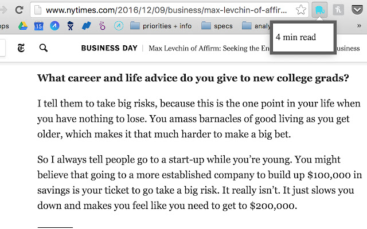Open the Hypothesis 'h' extension icon

point(338,10)
